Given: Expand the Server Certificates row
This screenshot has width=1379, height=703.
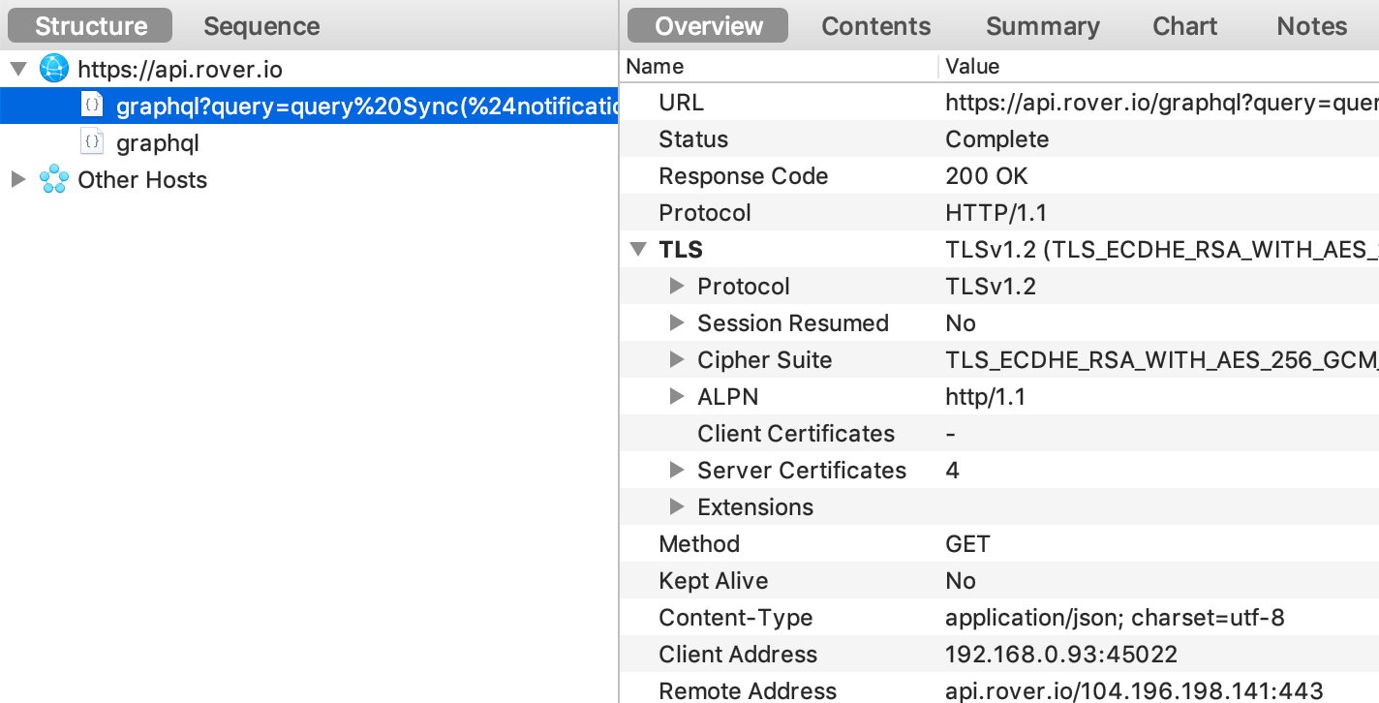Looking at the screenshot, I should 677,471.
